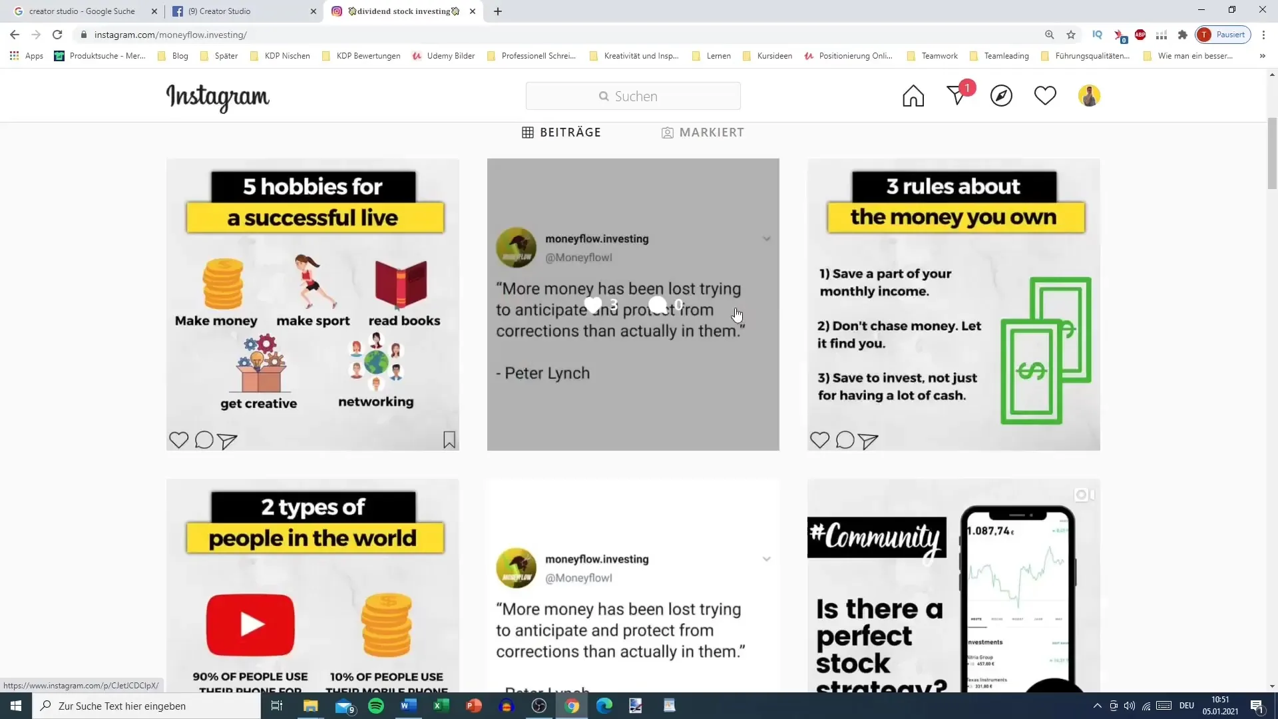
Task: Open OBS Studio from the taskbar
Action: coord(539,706)
